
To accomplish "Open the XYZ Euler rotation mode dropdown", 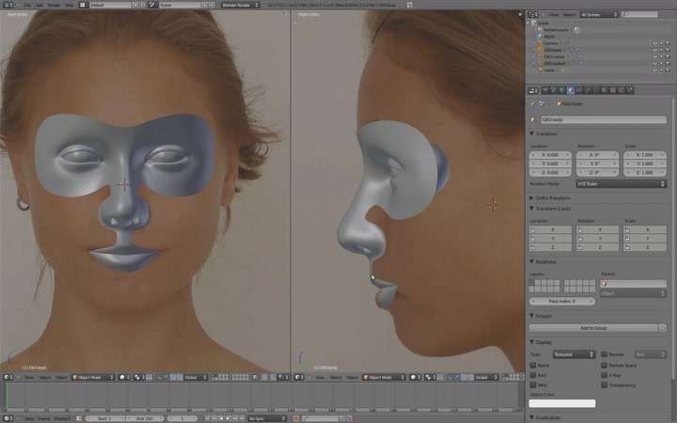I will point(621,184).
